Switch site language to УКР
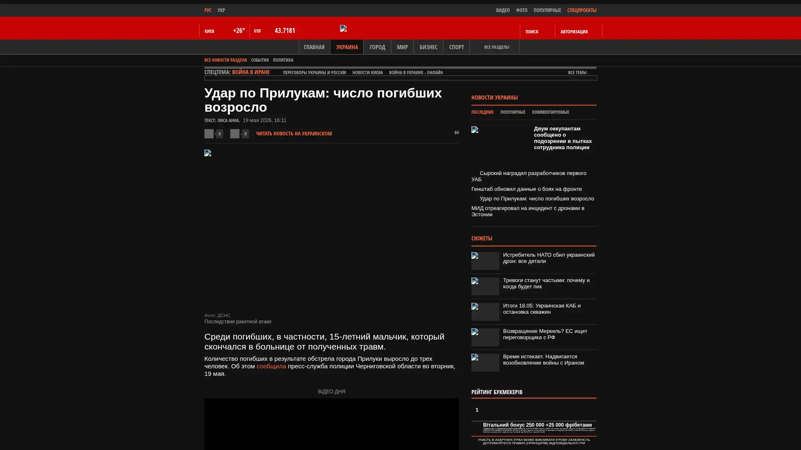The image size is (801, 450). 221,10
